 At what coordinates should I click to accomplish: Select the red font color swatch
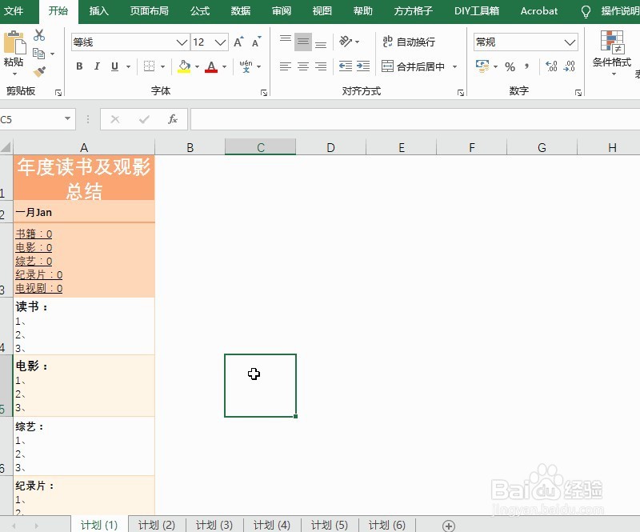(x=210, y=72)
